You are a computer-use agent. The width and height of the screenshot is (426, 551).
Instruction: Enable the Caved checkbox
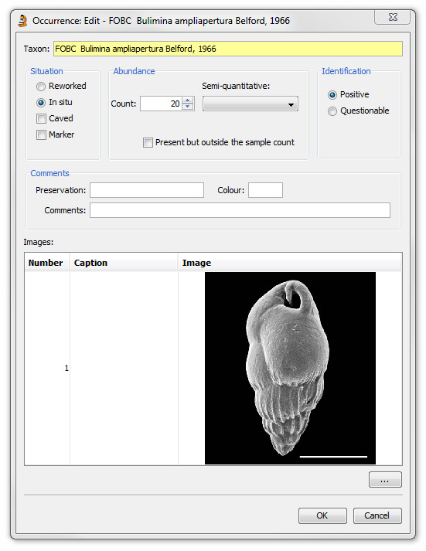click(41, 118)
